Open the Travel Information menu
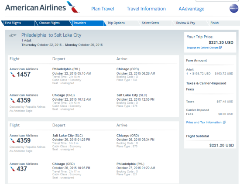 pyautogui.click(x=146, y=9)
